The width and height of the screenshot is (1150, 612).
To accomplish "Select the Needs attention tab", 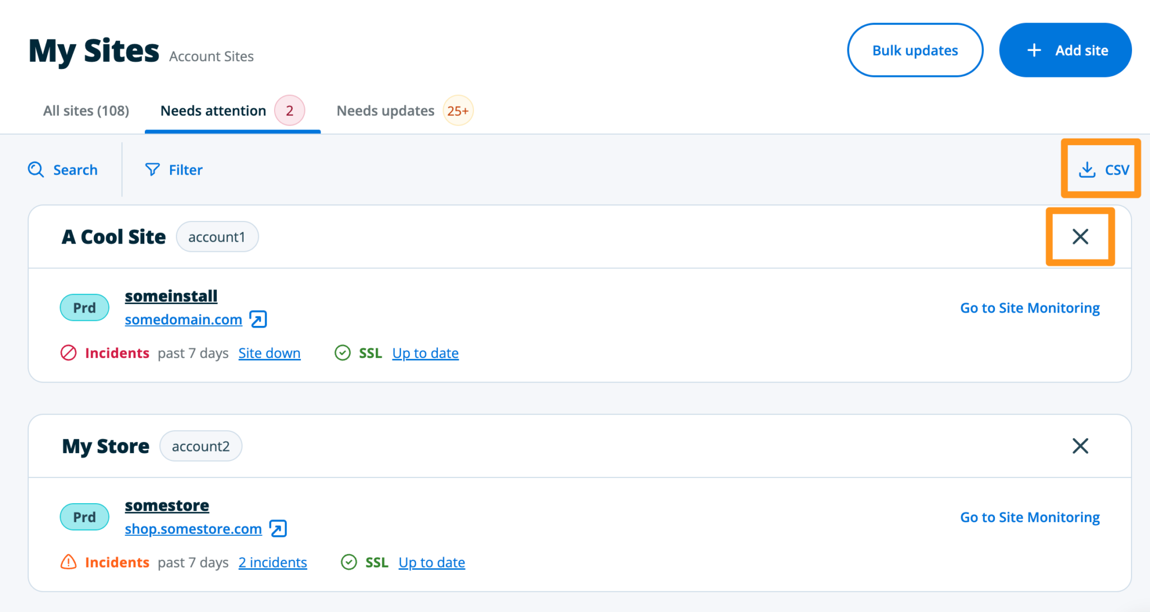I will [x=213, y=111].
